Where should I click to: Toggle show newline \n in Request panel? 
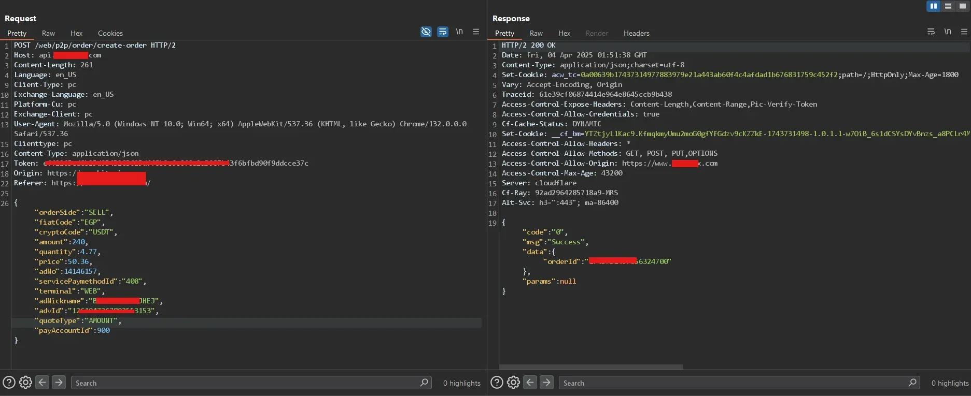click(459, 32)
